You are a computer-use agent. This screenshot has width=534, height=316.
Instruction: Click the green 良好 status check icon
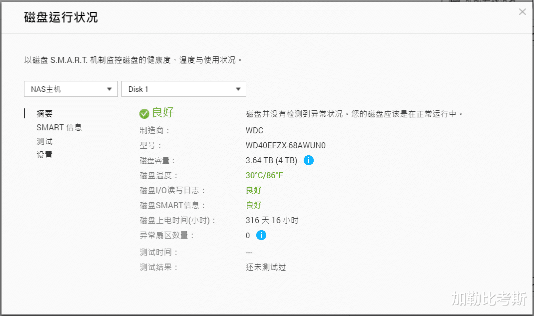(144, 114)
